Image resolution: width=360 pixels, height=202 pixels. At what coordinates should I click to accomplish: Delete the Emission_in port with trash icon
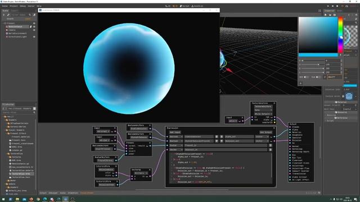pyautogui.click(x=271, y=150)
